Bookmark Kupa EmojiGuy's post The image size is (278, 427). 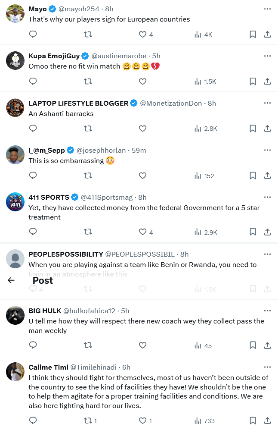[253, 82]
